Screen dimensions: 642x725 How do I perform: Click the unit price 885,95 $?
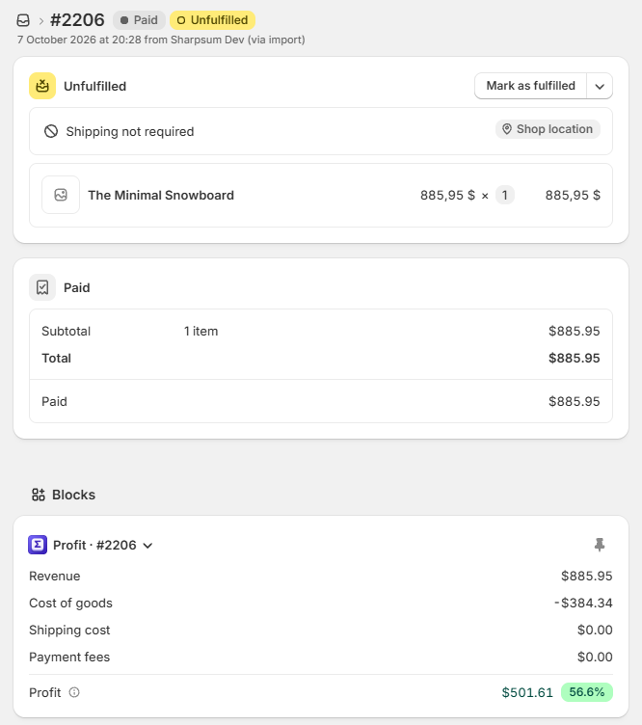(447, 195)
